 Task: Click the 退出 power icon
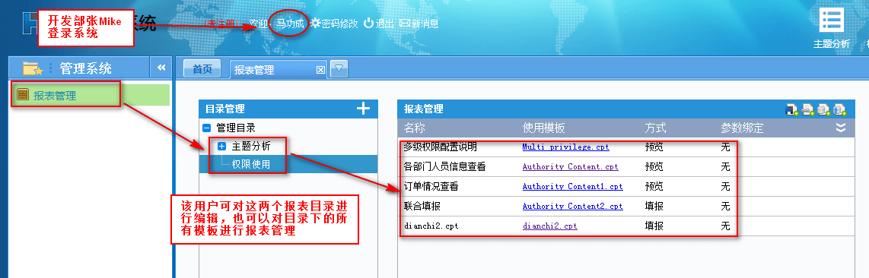tap(368, 24)
